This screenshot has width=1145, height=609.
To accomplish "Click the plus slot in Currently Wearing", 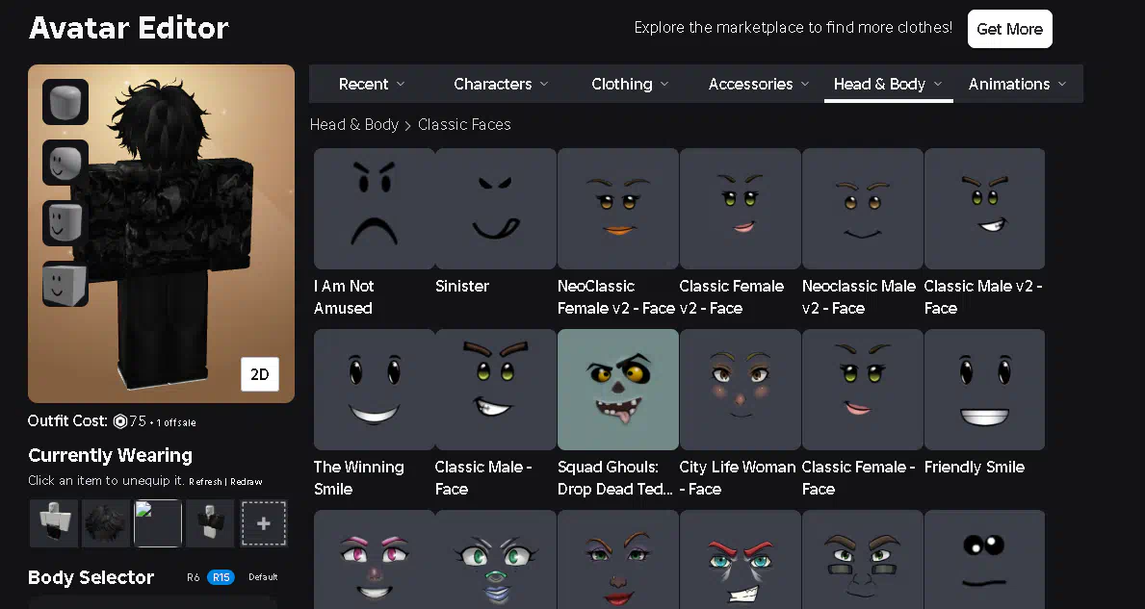I will click(264, 523).
